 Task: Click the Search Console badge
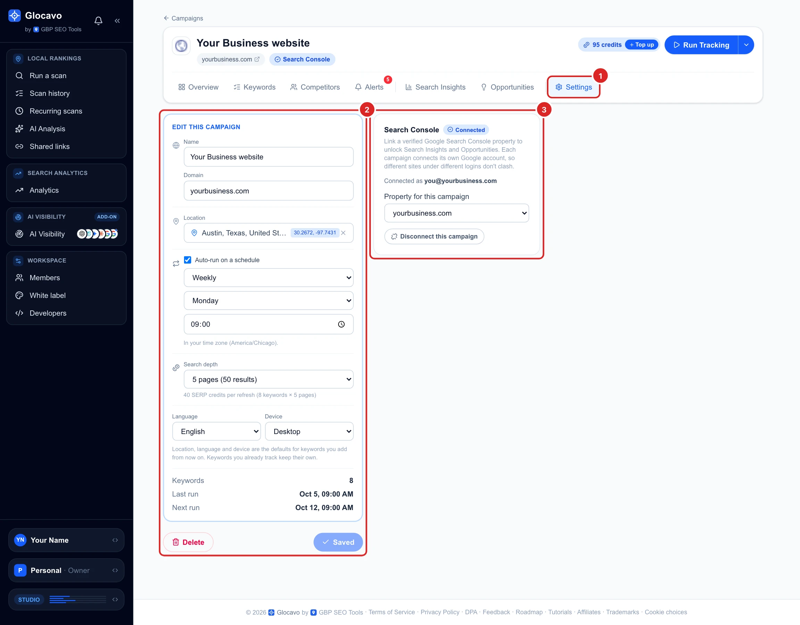point(302,59)
